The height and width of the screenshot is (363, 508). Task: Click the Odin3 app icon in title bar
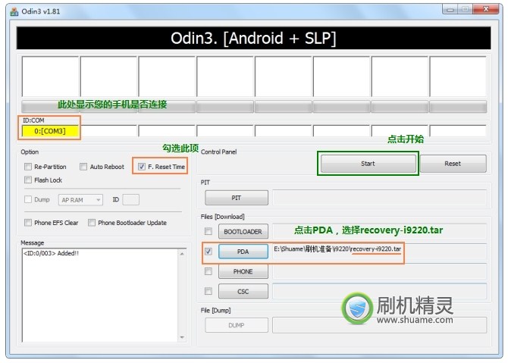pos(14,11)
